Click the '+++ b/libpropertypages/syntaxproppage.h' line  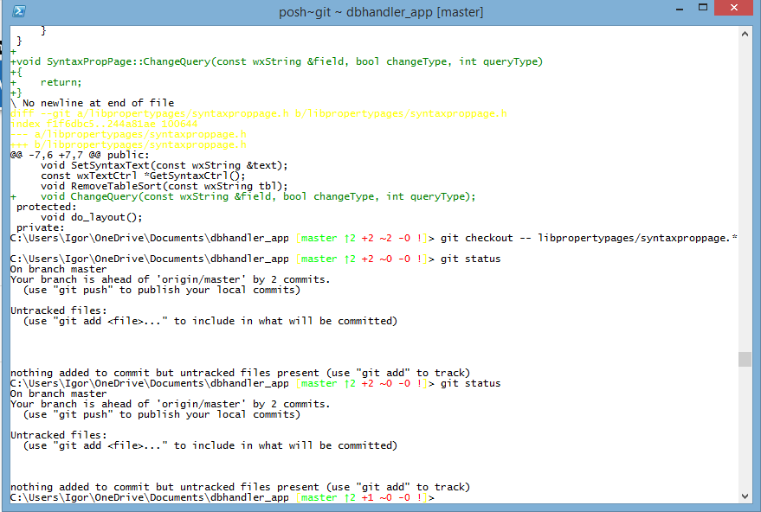coord(128,144)
